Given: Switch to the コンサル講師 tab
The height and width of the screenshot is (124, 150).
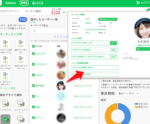Looking at the screenshot, I should 33,11.
